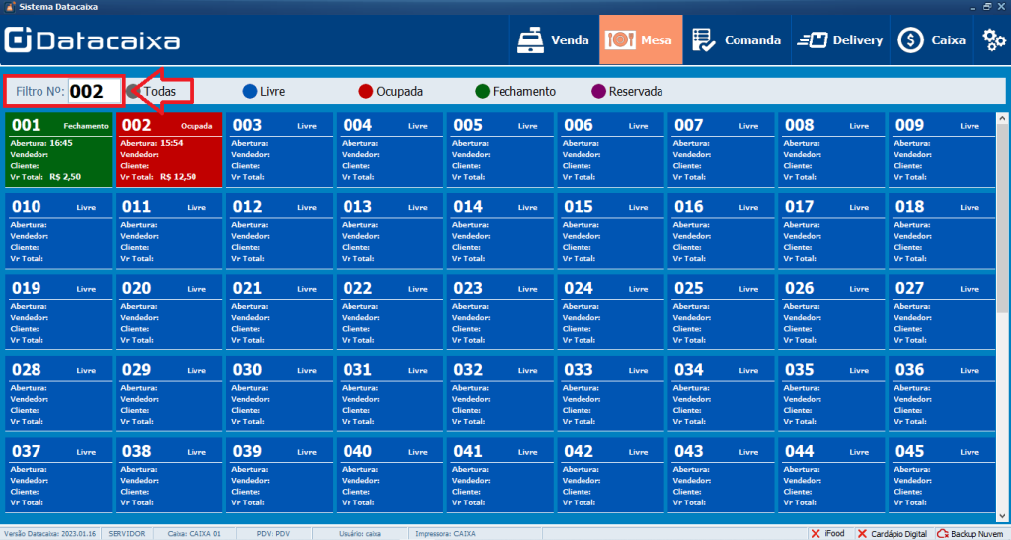Filter tables by Reservada status
Screen dimensions: 1011x540
tap(598, 92)
